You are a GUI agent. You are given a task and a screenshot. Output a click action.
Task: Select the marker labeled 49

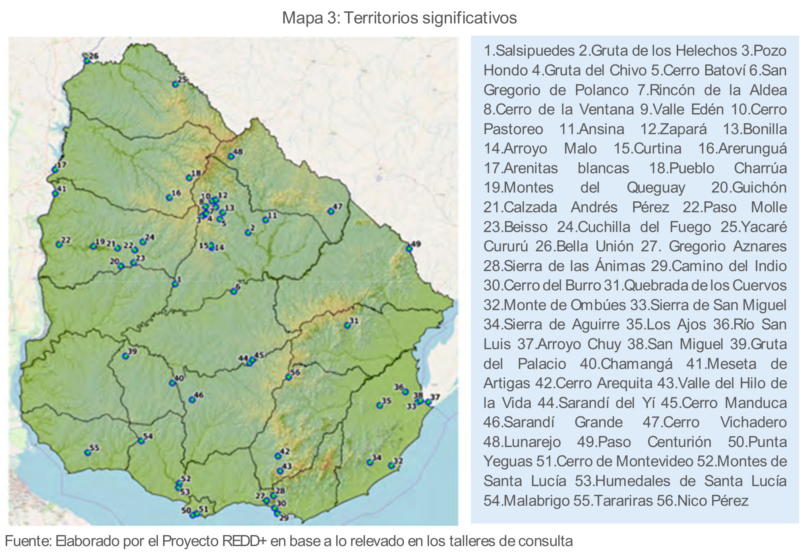409,249
